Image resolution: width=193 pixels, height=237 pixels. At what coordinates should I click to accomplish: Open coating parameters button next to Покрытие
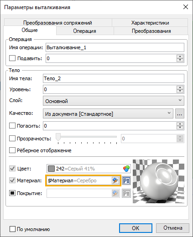click(126, 193)
